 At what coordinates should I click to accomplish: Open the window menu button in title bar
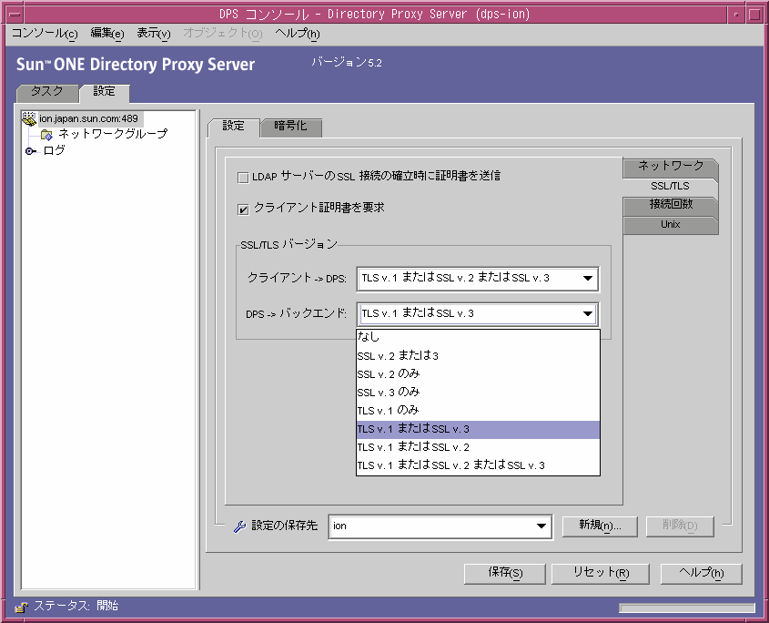click(15, 15)
